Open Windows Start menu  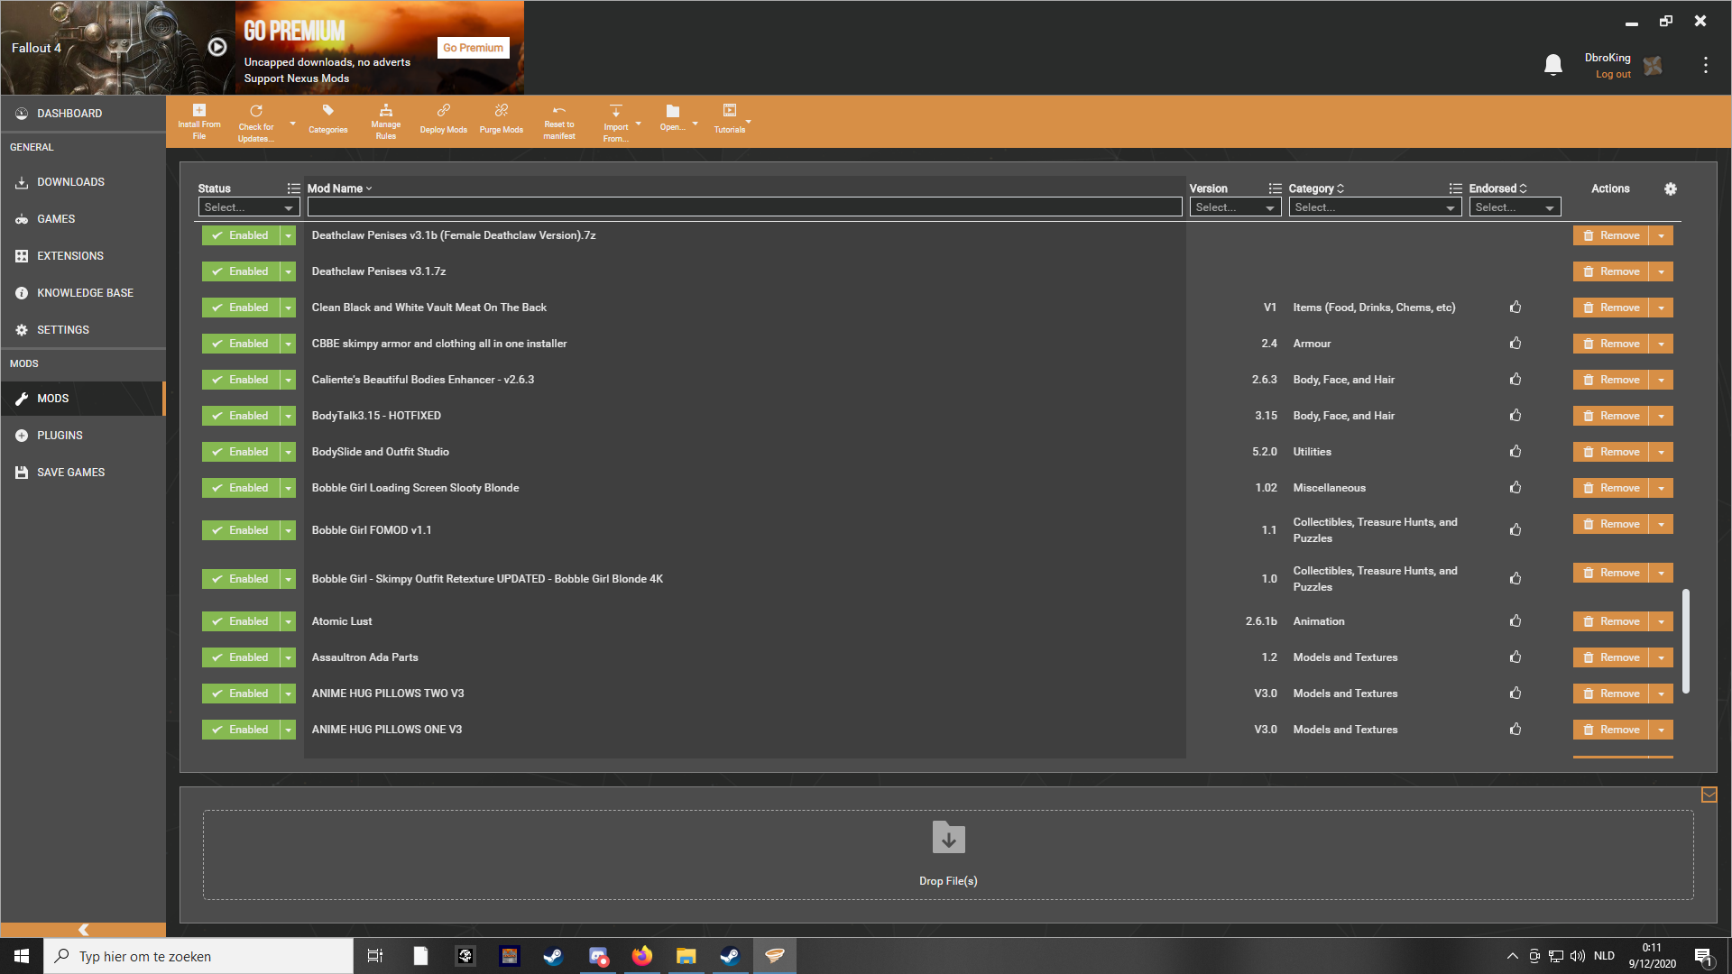pyautogui.click(x=22, y=956)
